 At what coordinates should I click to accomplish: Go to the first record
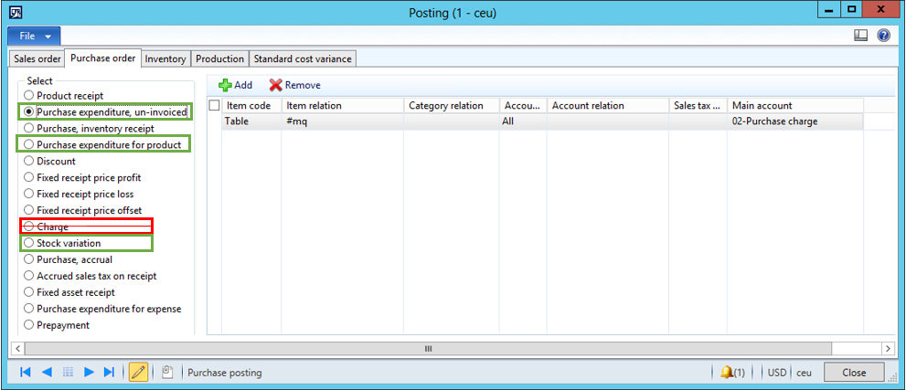[25, 372]
